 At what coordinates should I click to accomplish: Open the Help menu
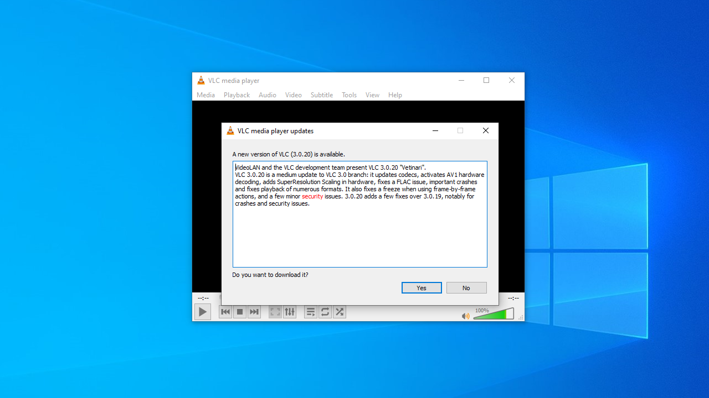[x=395, y=95]
